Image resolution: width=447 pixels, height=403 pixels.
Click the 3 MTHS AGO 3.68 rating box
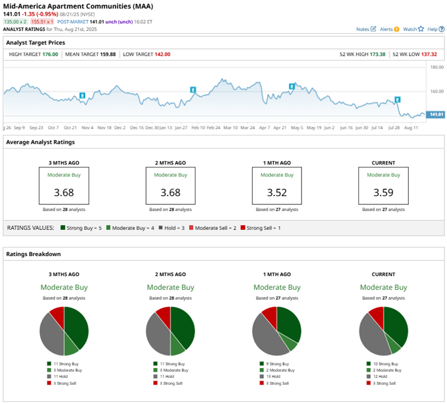tap(64, 186)
